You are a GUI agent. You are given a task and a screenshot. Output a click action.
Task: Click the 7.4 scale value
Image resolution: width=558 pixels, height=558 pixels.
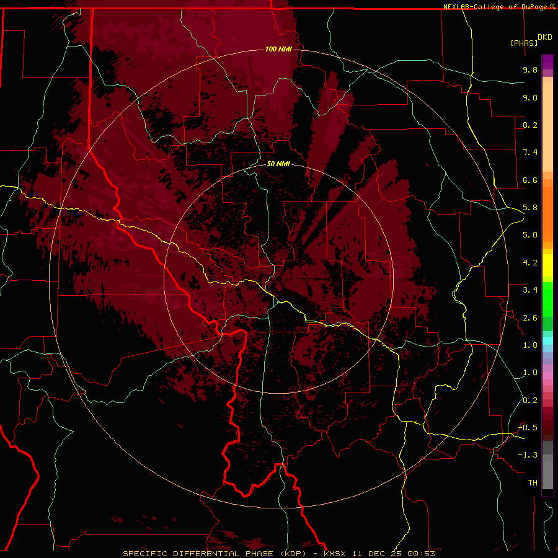pos(530,153)
